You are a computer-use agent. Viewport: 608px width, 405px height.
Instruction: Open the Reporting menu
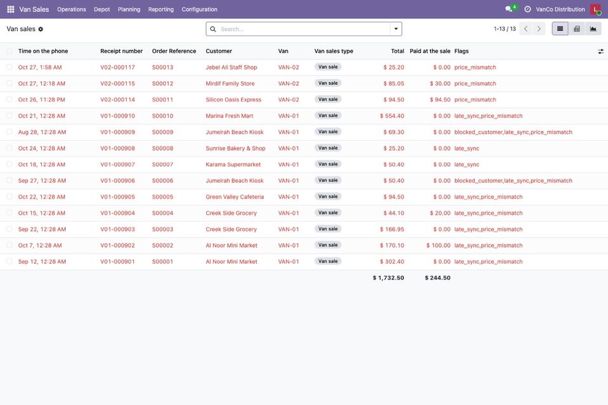coord(161,10)
